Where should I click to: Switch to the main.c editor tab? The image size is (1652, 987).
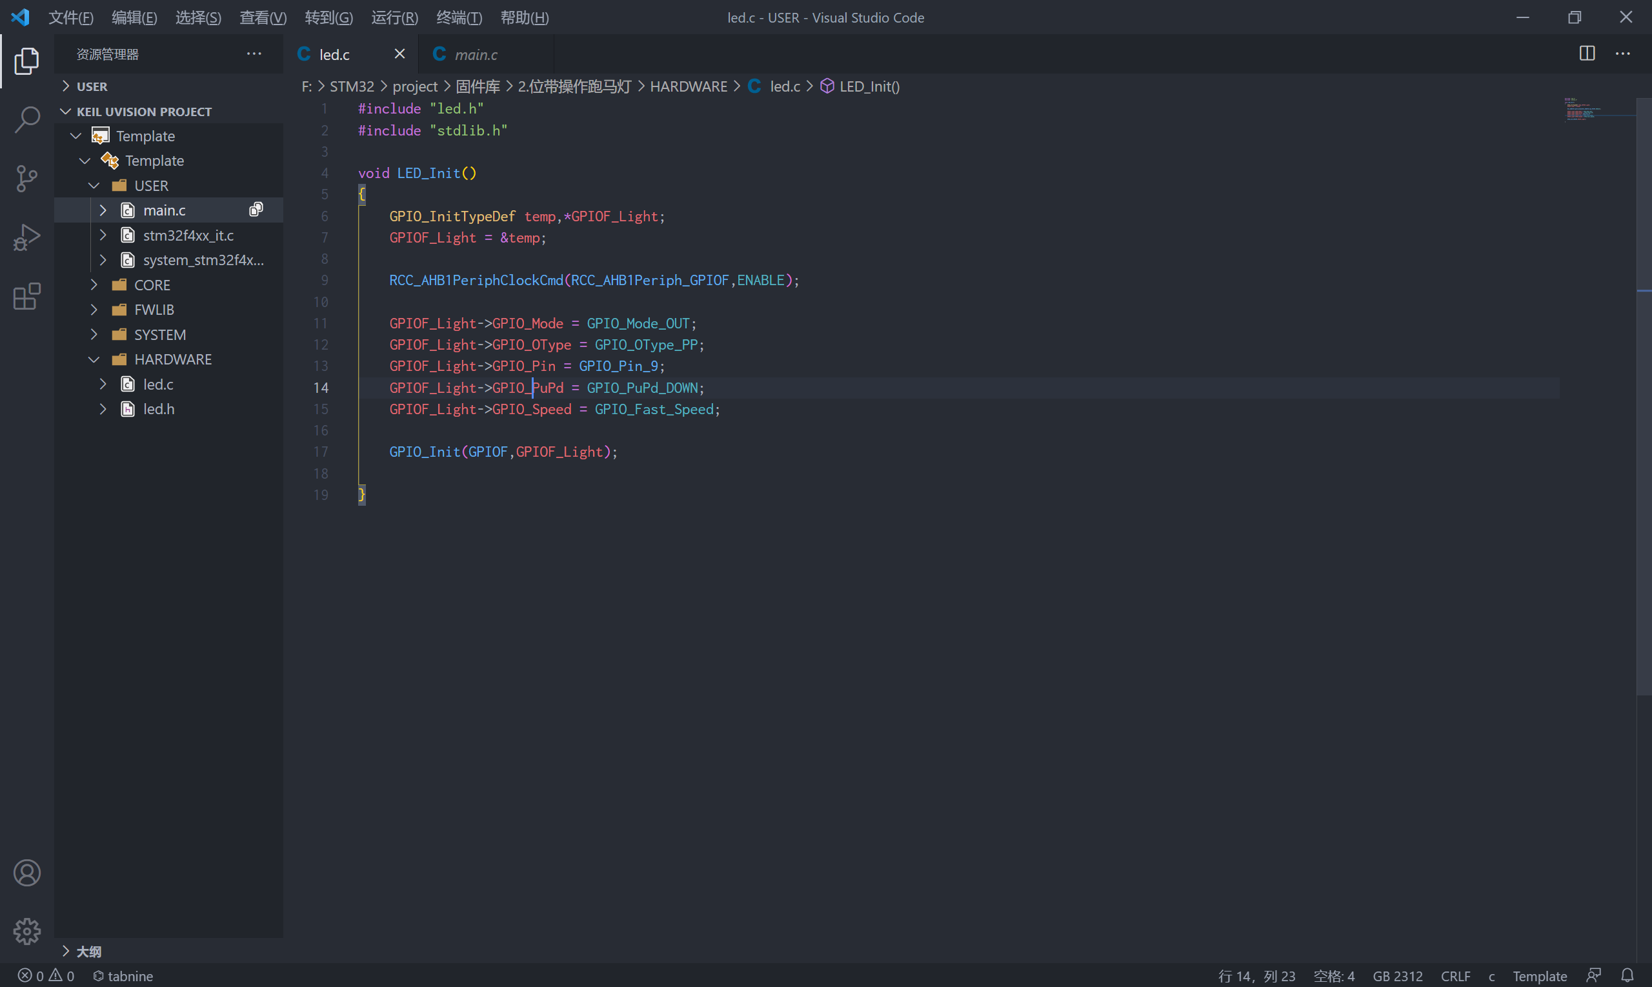click(x=475, y=55)
